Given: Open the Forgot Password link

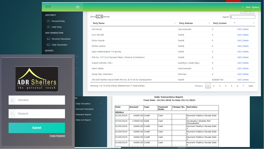Looking at the screenshot, I should (x=57, y=136).
